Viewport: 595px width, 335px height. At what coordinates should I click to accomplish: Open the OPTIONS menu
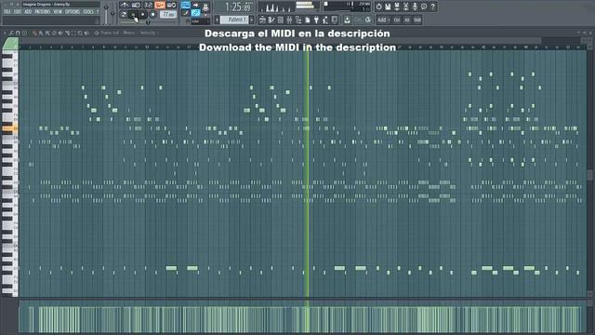click(73, 12)
